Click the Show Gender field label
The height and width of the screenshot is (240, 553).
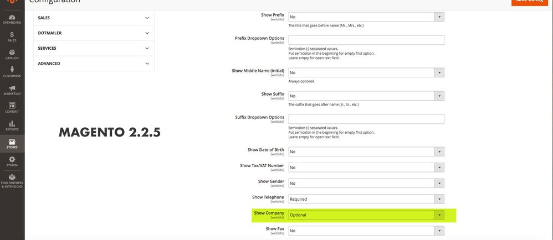pos(271,181)
